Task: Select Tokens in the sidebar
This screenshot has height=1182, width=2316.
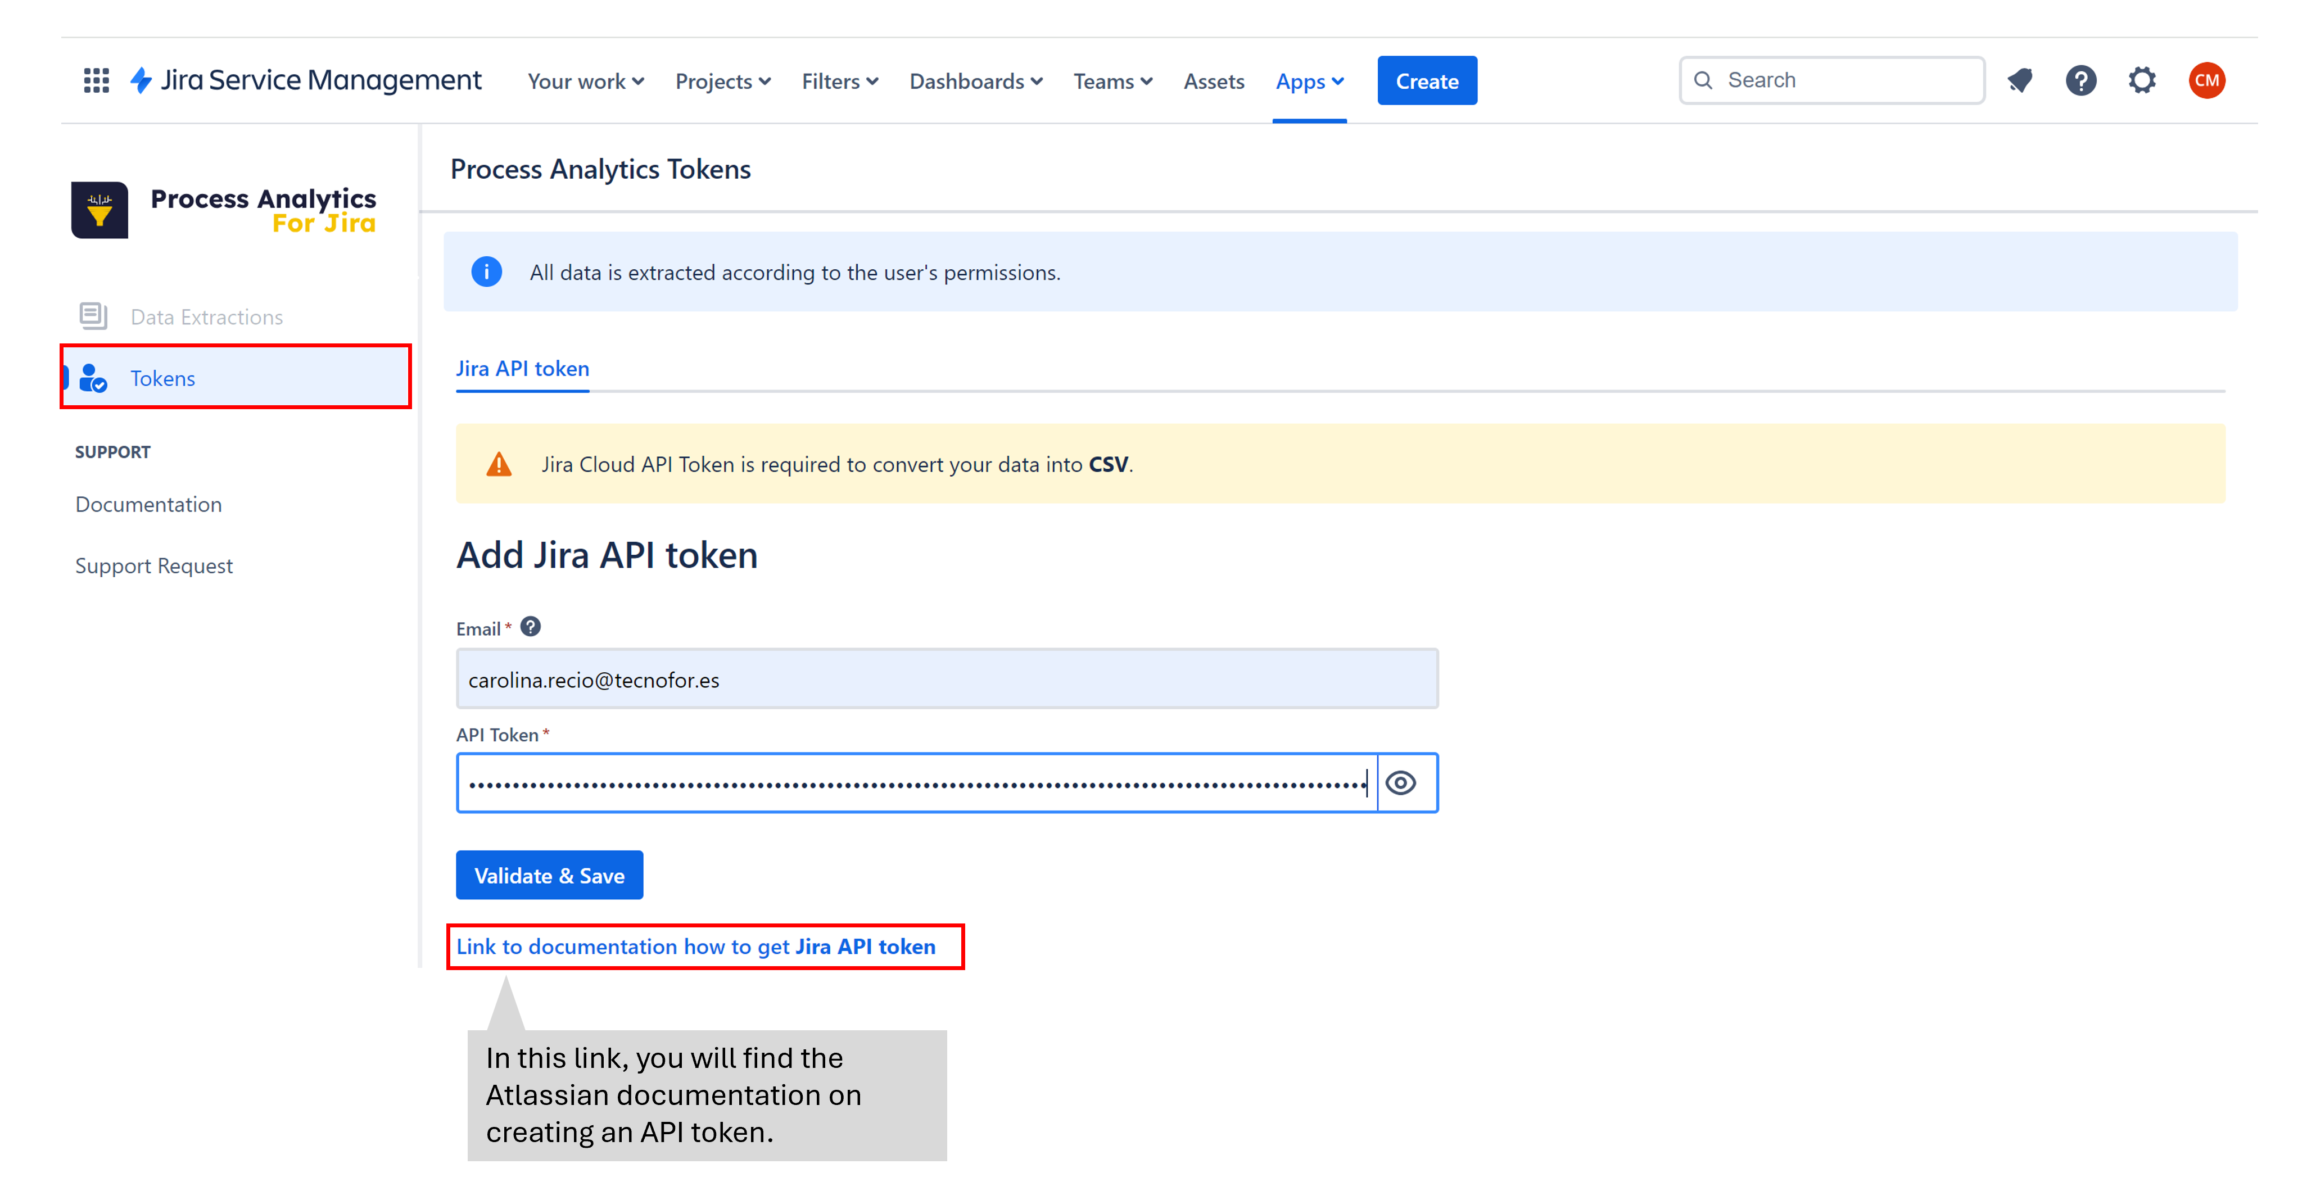Action: click(x=236, y=378)
